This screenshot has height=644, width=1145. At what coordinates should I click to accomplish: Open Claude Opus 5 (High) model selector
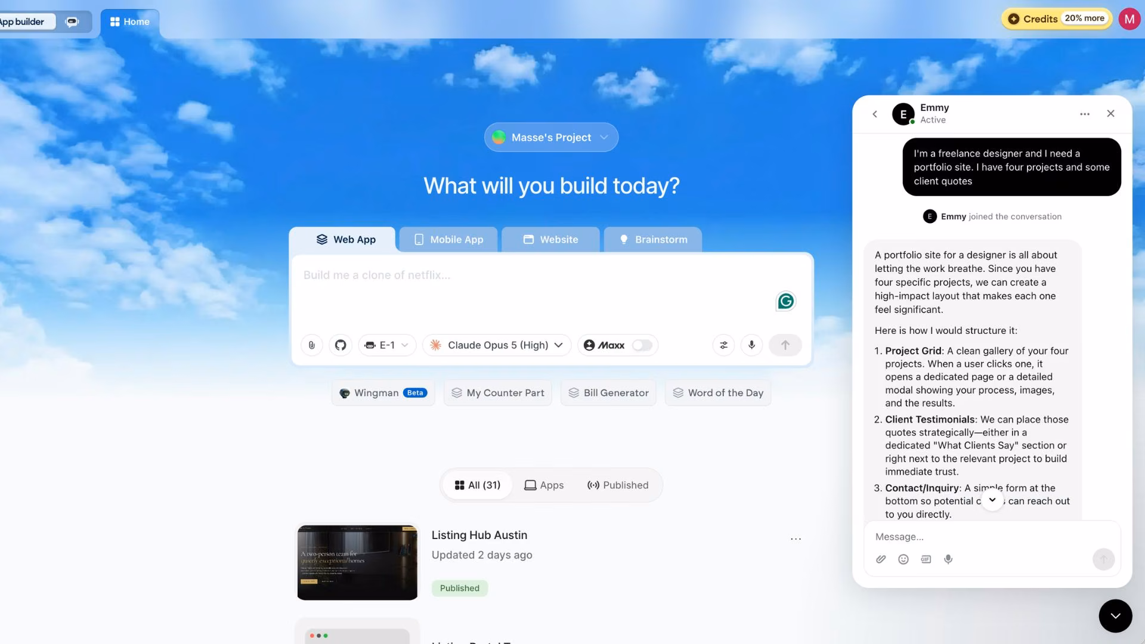[497, 345]
